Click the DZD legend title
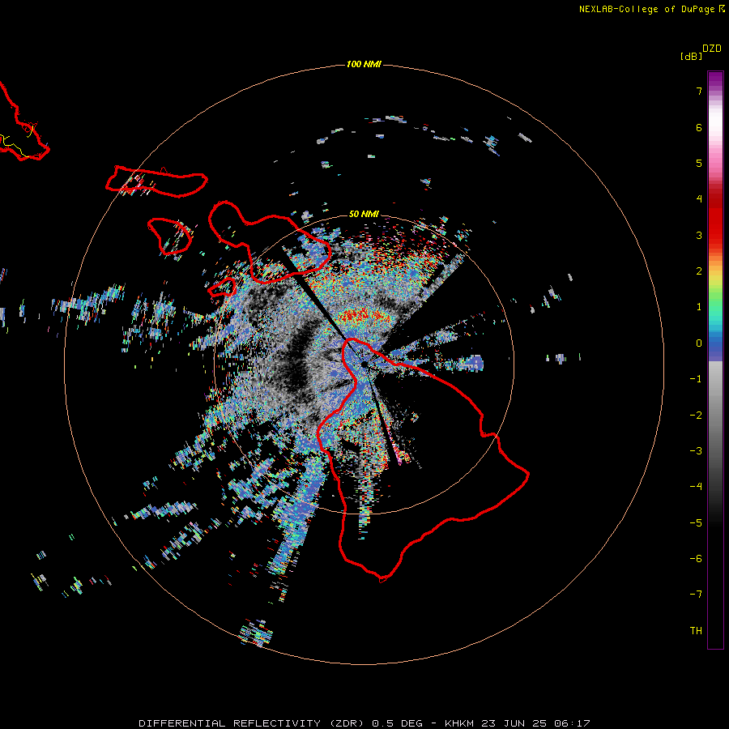 [712, 49]
